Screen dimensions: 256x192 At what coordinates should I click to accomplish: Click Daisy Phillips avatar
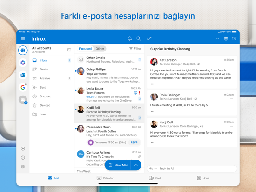click(81, 71)
